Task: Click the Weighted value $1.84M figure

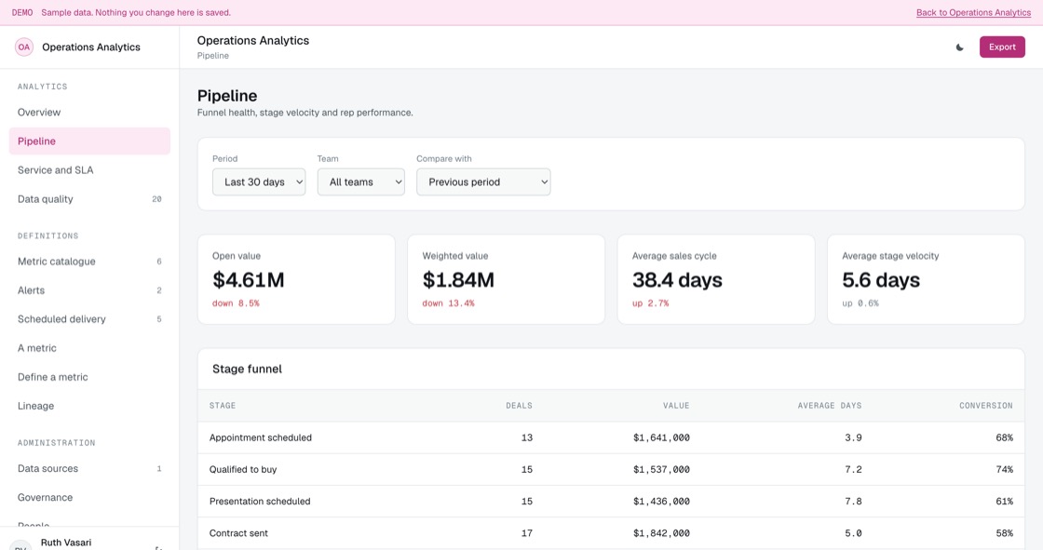Action: pos(458,280)
